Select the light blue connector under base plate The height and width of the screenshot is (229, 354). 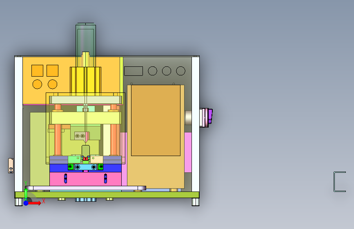[86, 200]
